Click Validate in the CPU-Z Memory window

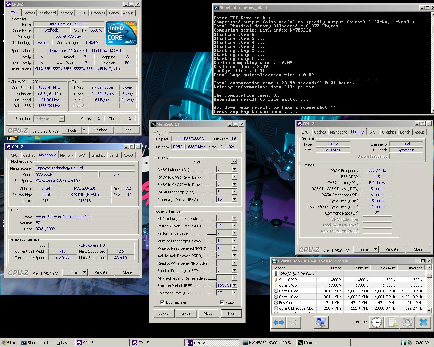(392, 249)
